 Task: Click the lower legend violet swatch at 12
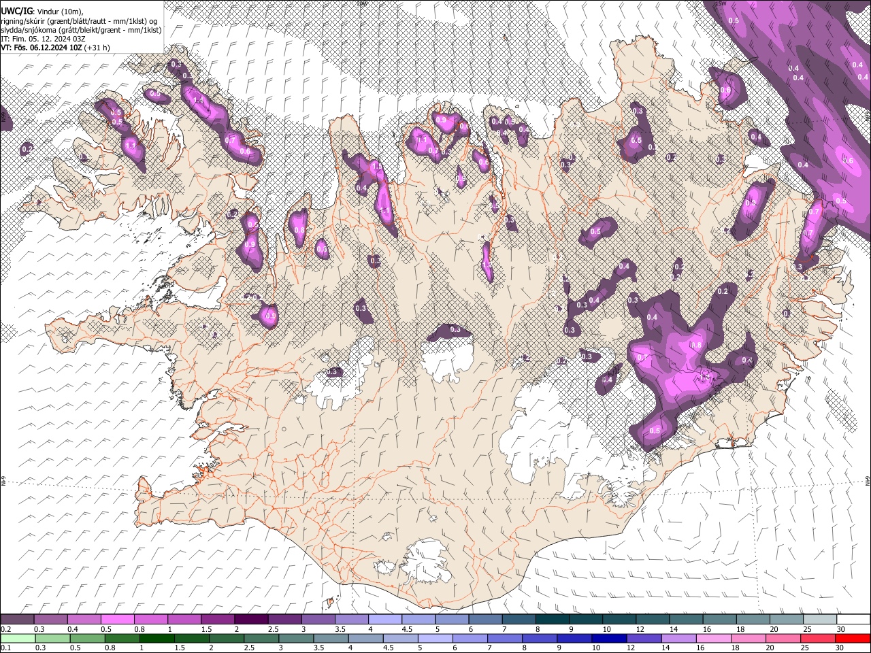(x=644, y=639)
